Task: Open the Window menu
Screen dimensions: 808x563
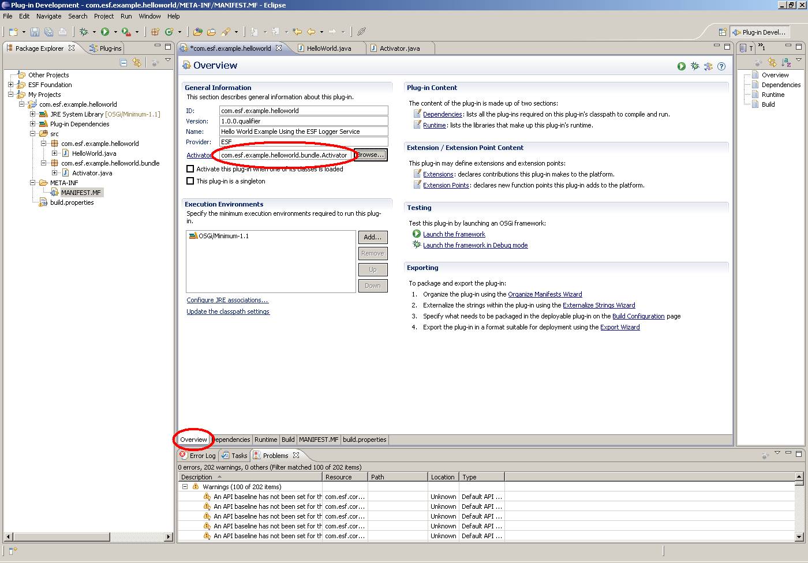Action: pos(149,16)
